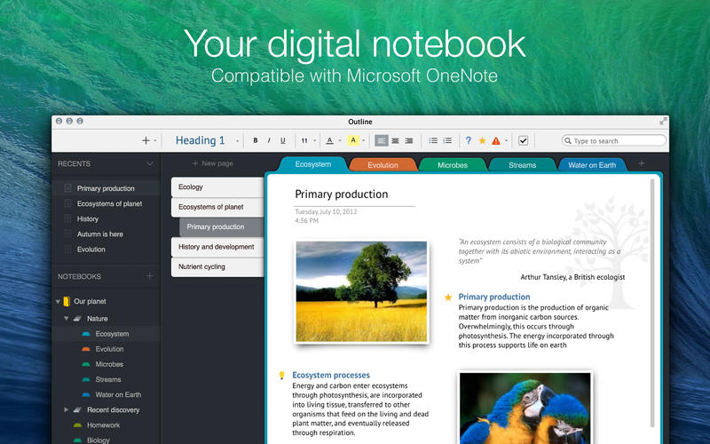Select the Nature section group icon
This screenshot has width=710, height=444.
click(77, 319)
